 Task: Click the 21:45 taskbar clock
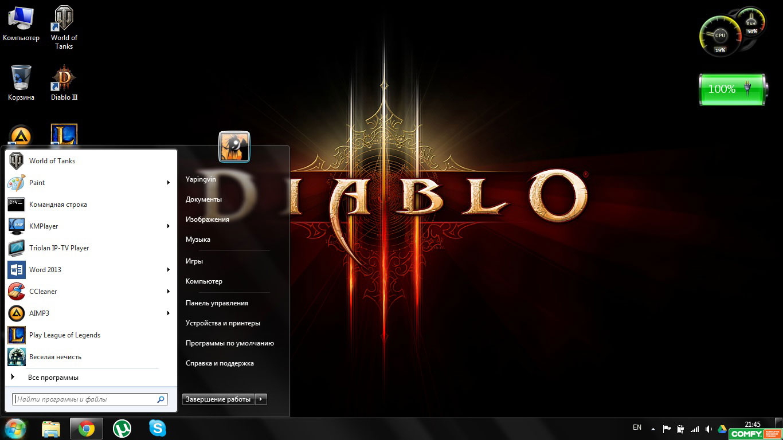point(753,425)
